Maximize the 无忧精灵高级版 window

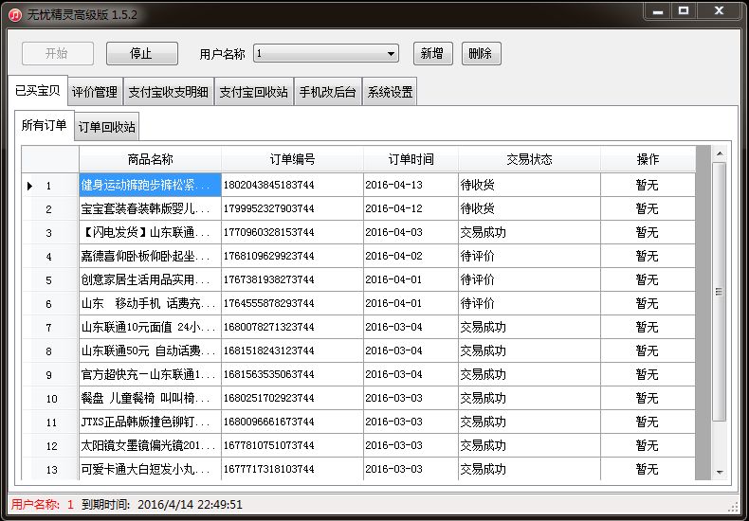coord(684,11)
